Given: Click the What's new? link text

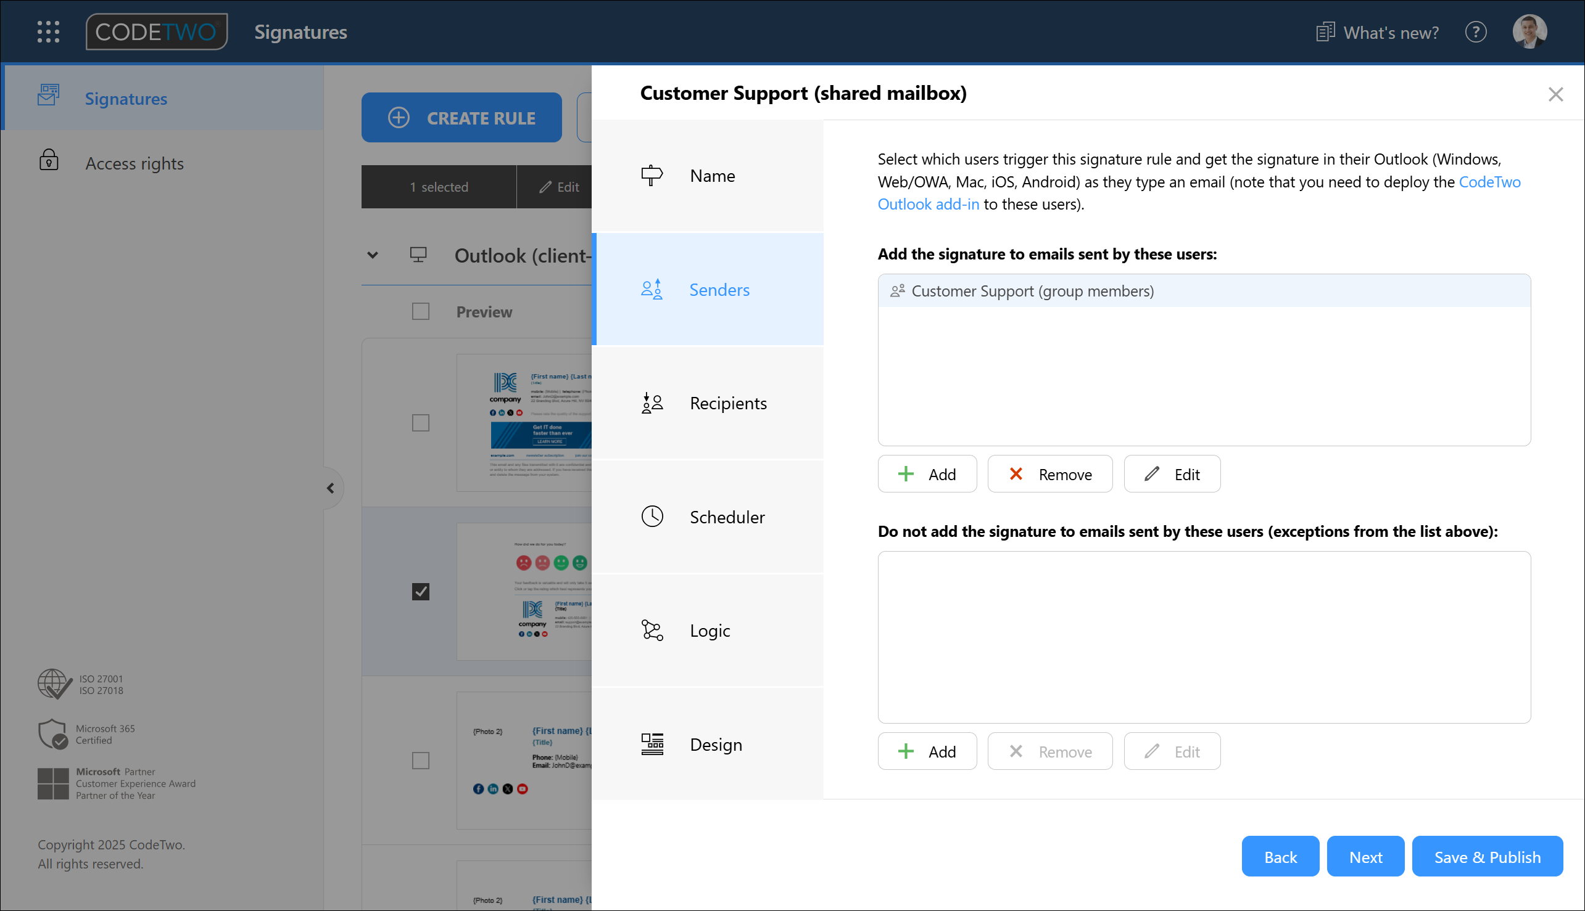Looking at the screenshot, I should [x=1391, y=33].
